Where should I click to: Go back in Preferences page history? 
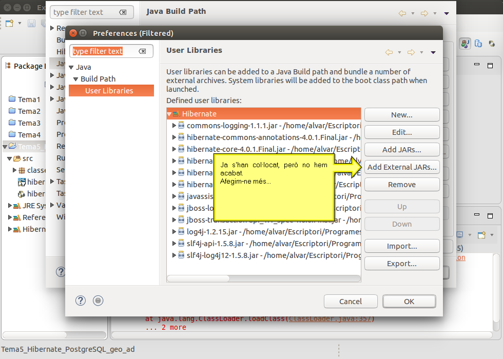(x=389, y=52)
